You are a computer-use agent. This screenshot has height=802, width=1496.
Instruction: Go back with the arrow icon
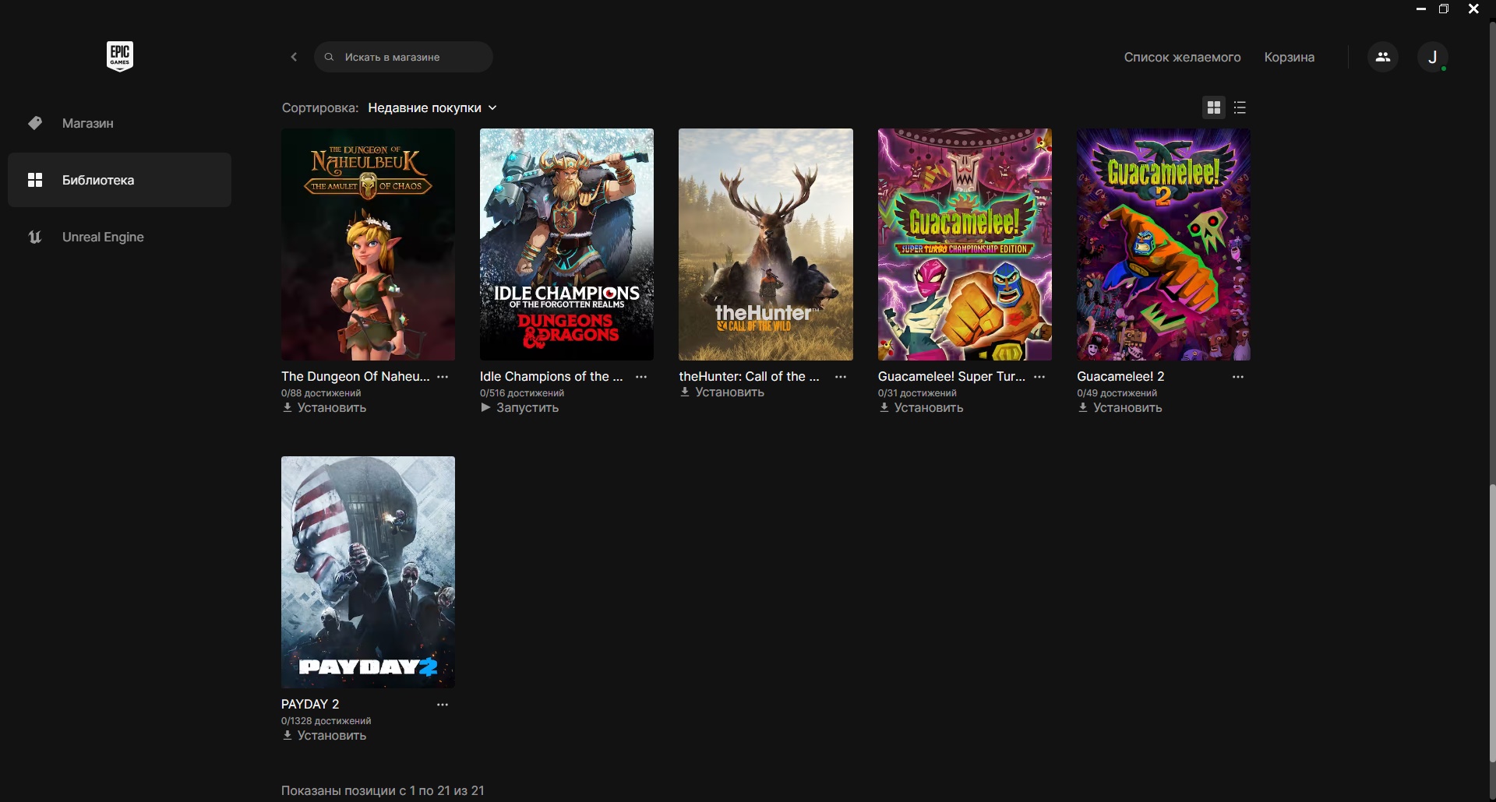click(294, 57)
